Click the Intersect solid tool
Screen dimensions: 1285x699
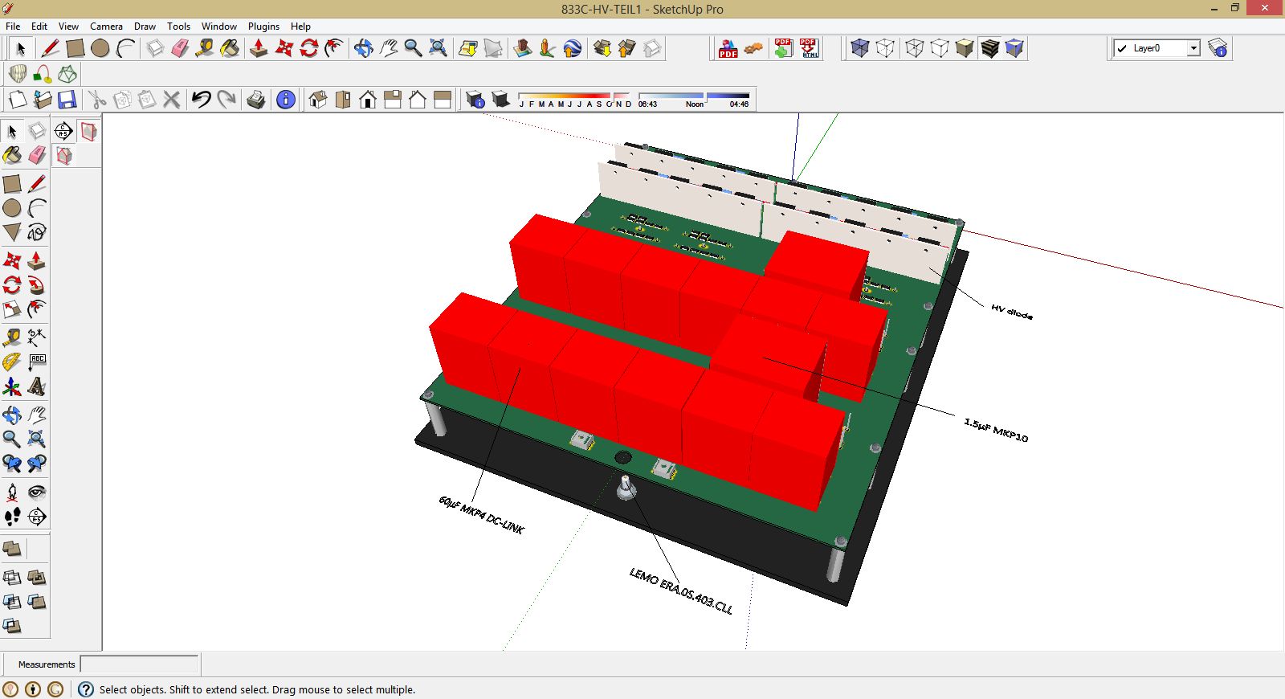coord(12,577)
